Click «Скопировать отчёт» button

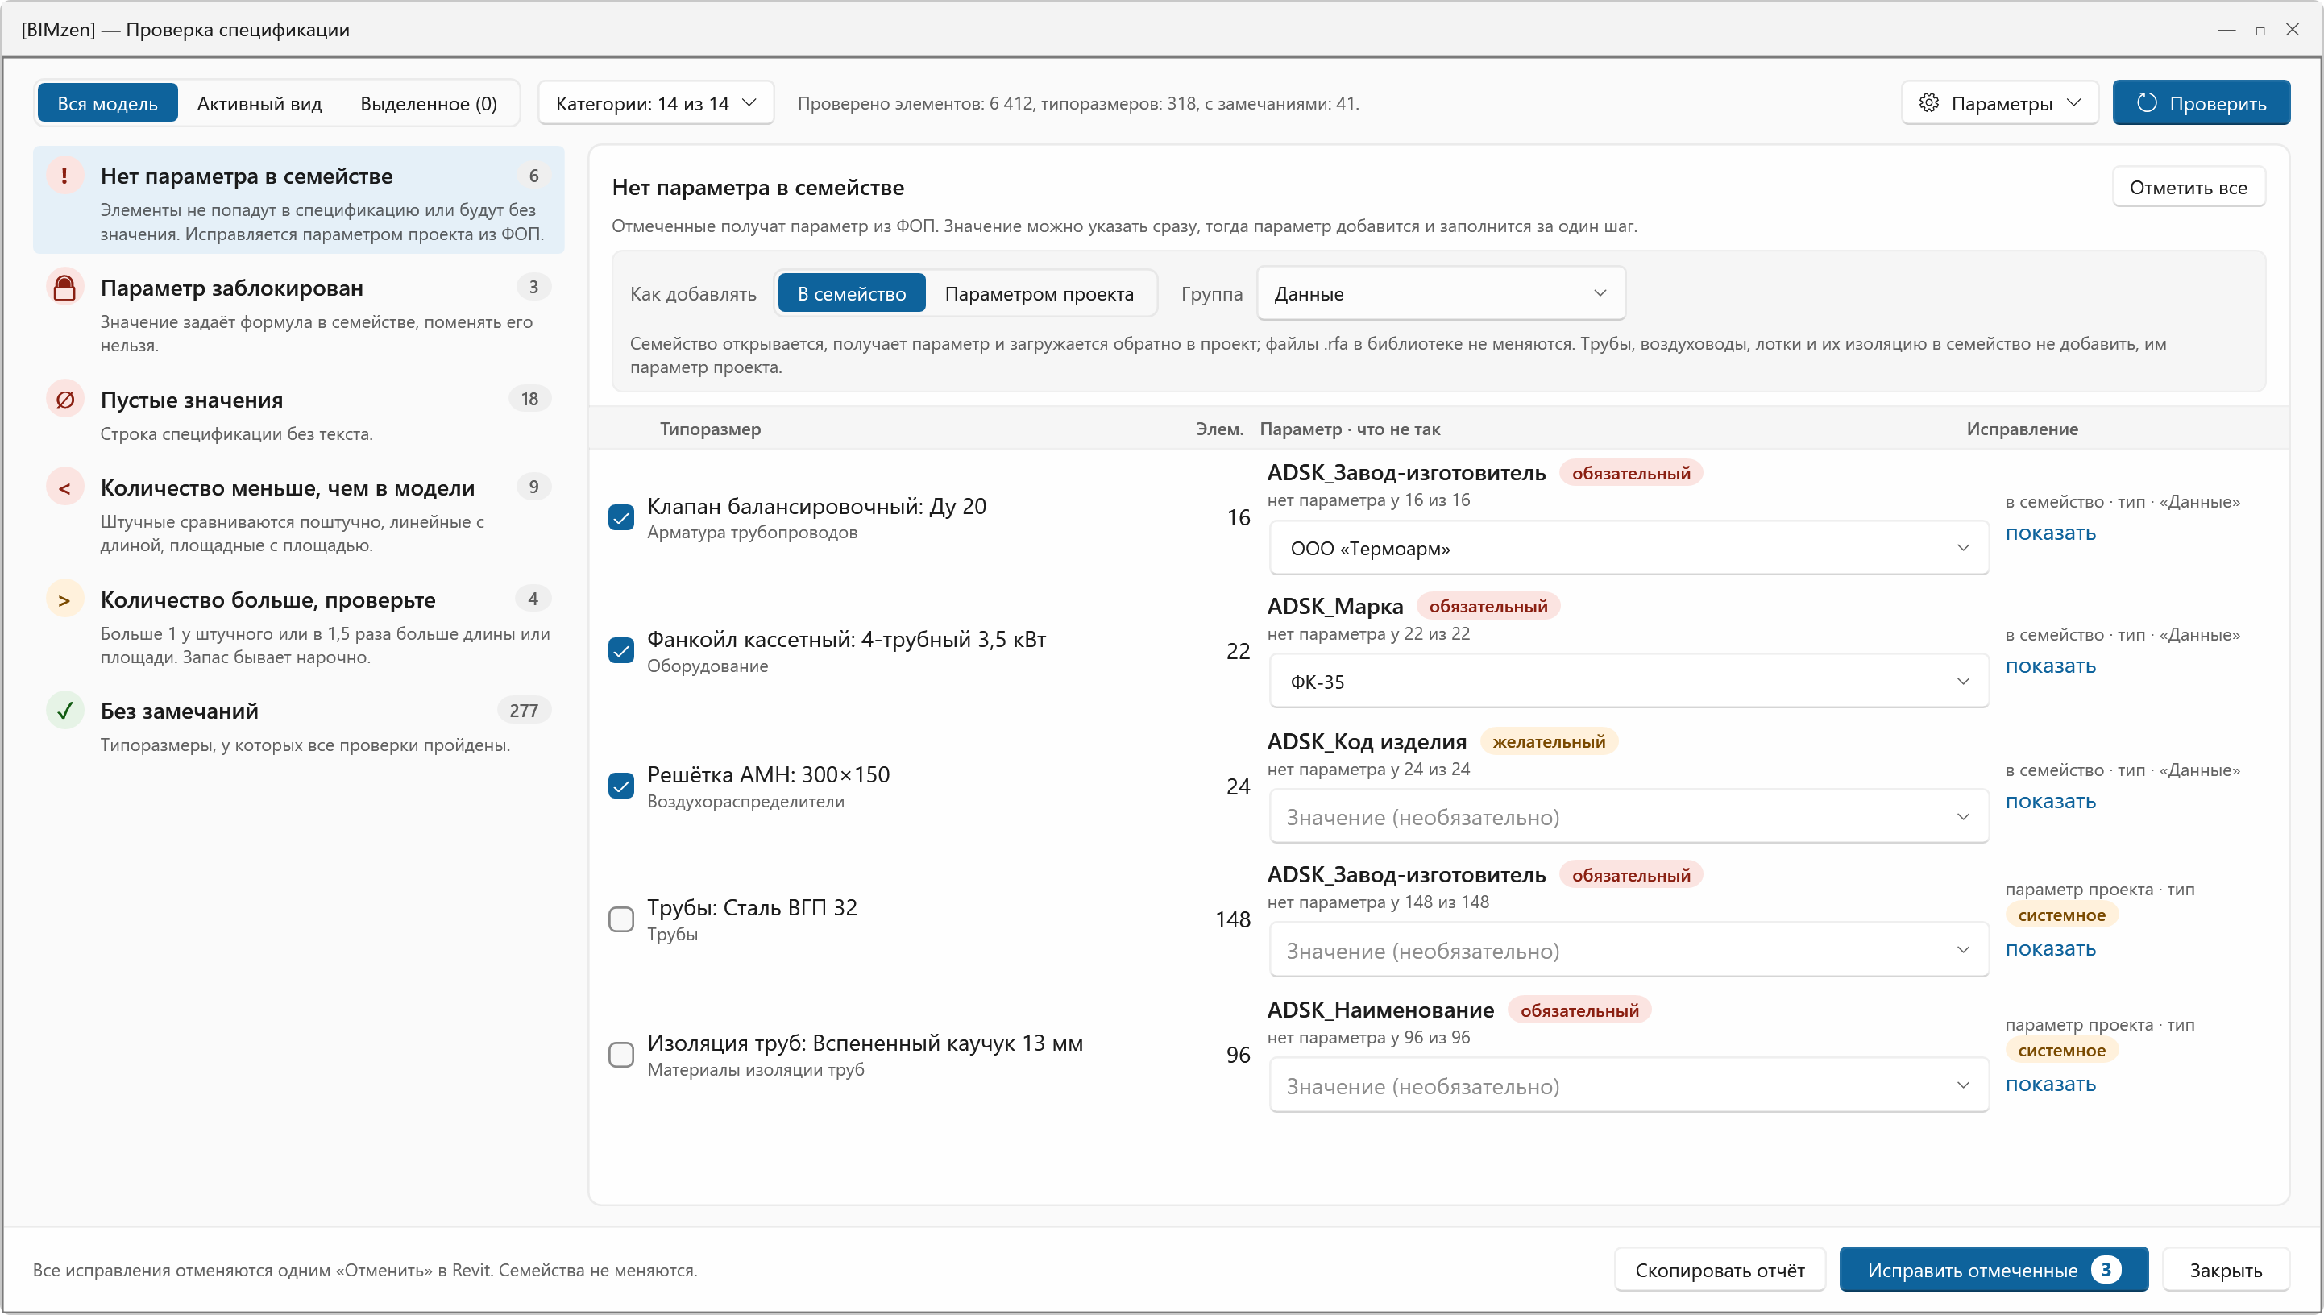tap(1719, 1270)
